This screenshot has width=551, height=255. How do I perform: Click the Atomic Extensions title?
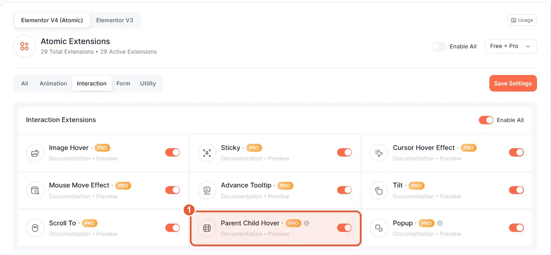(75, 41)
